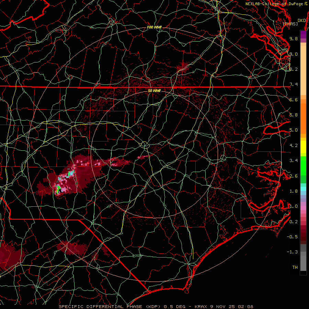Click the 2.6 value on the color scale
The width and height of the screenshot is (309, 309).
[x=294, y=176]
